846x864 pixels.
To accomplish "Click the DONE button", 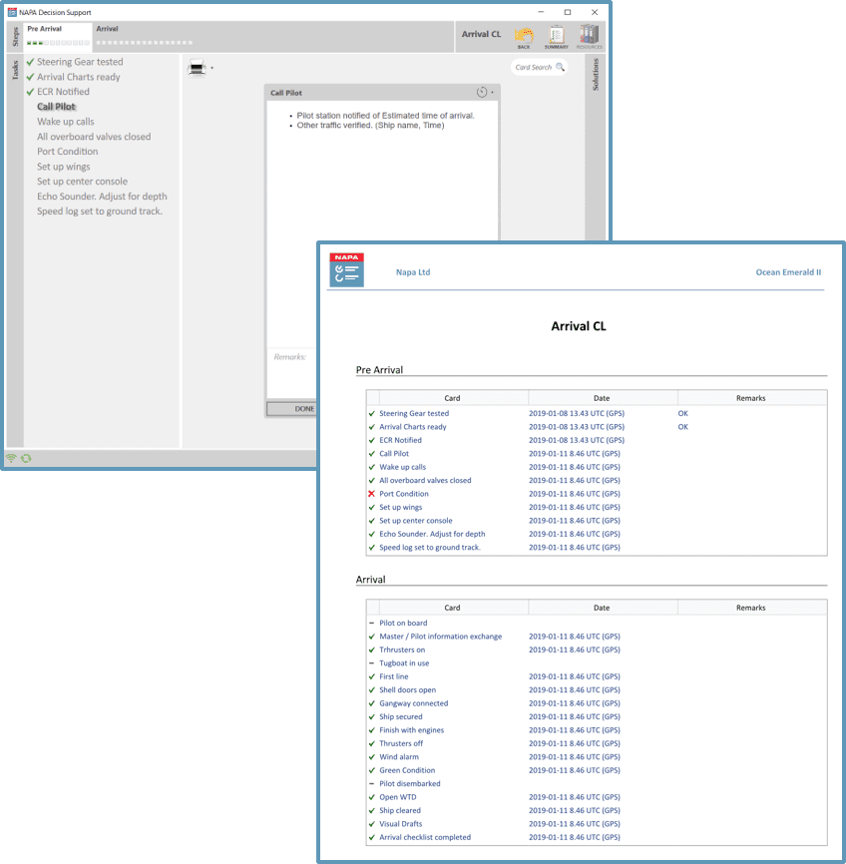I will click(x=291, y=409).
